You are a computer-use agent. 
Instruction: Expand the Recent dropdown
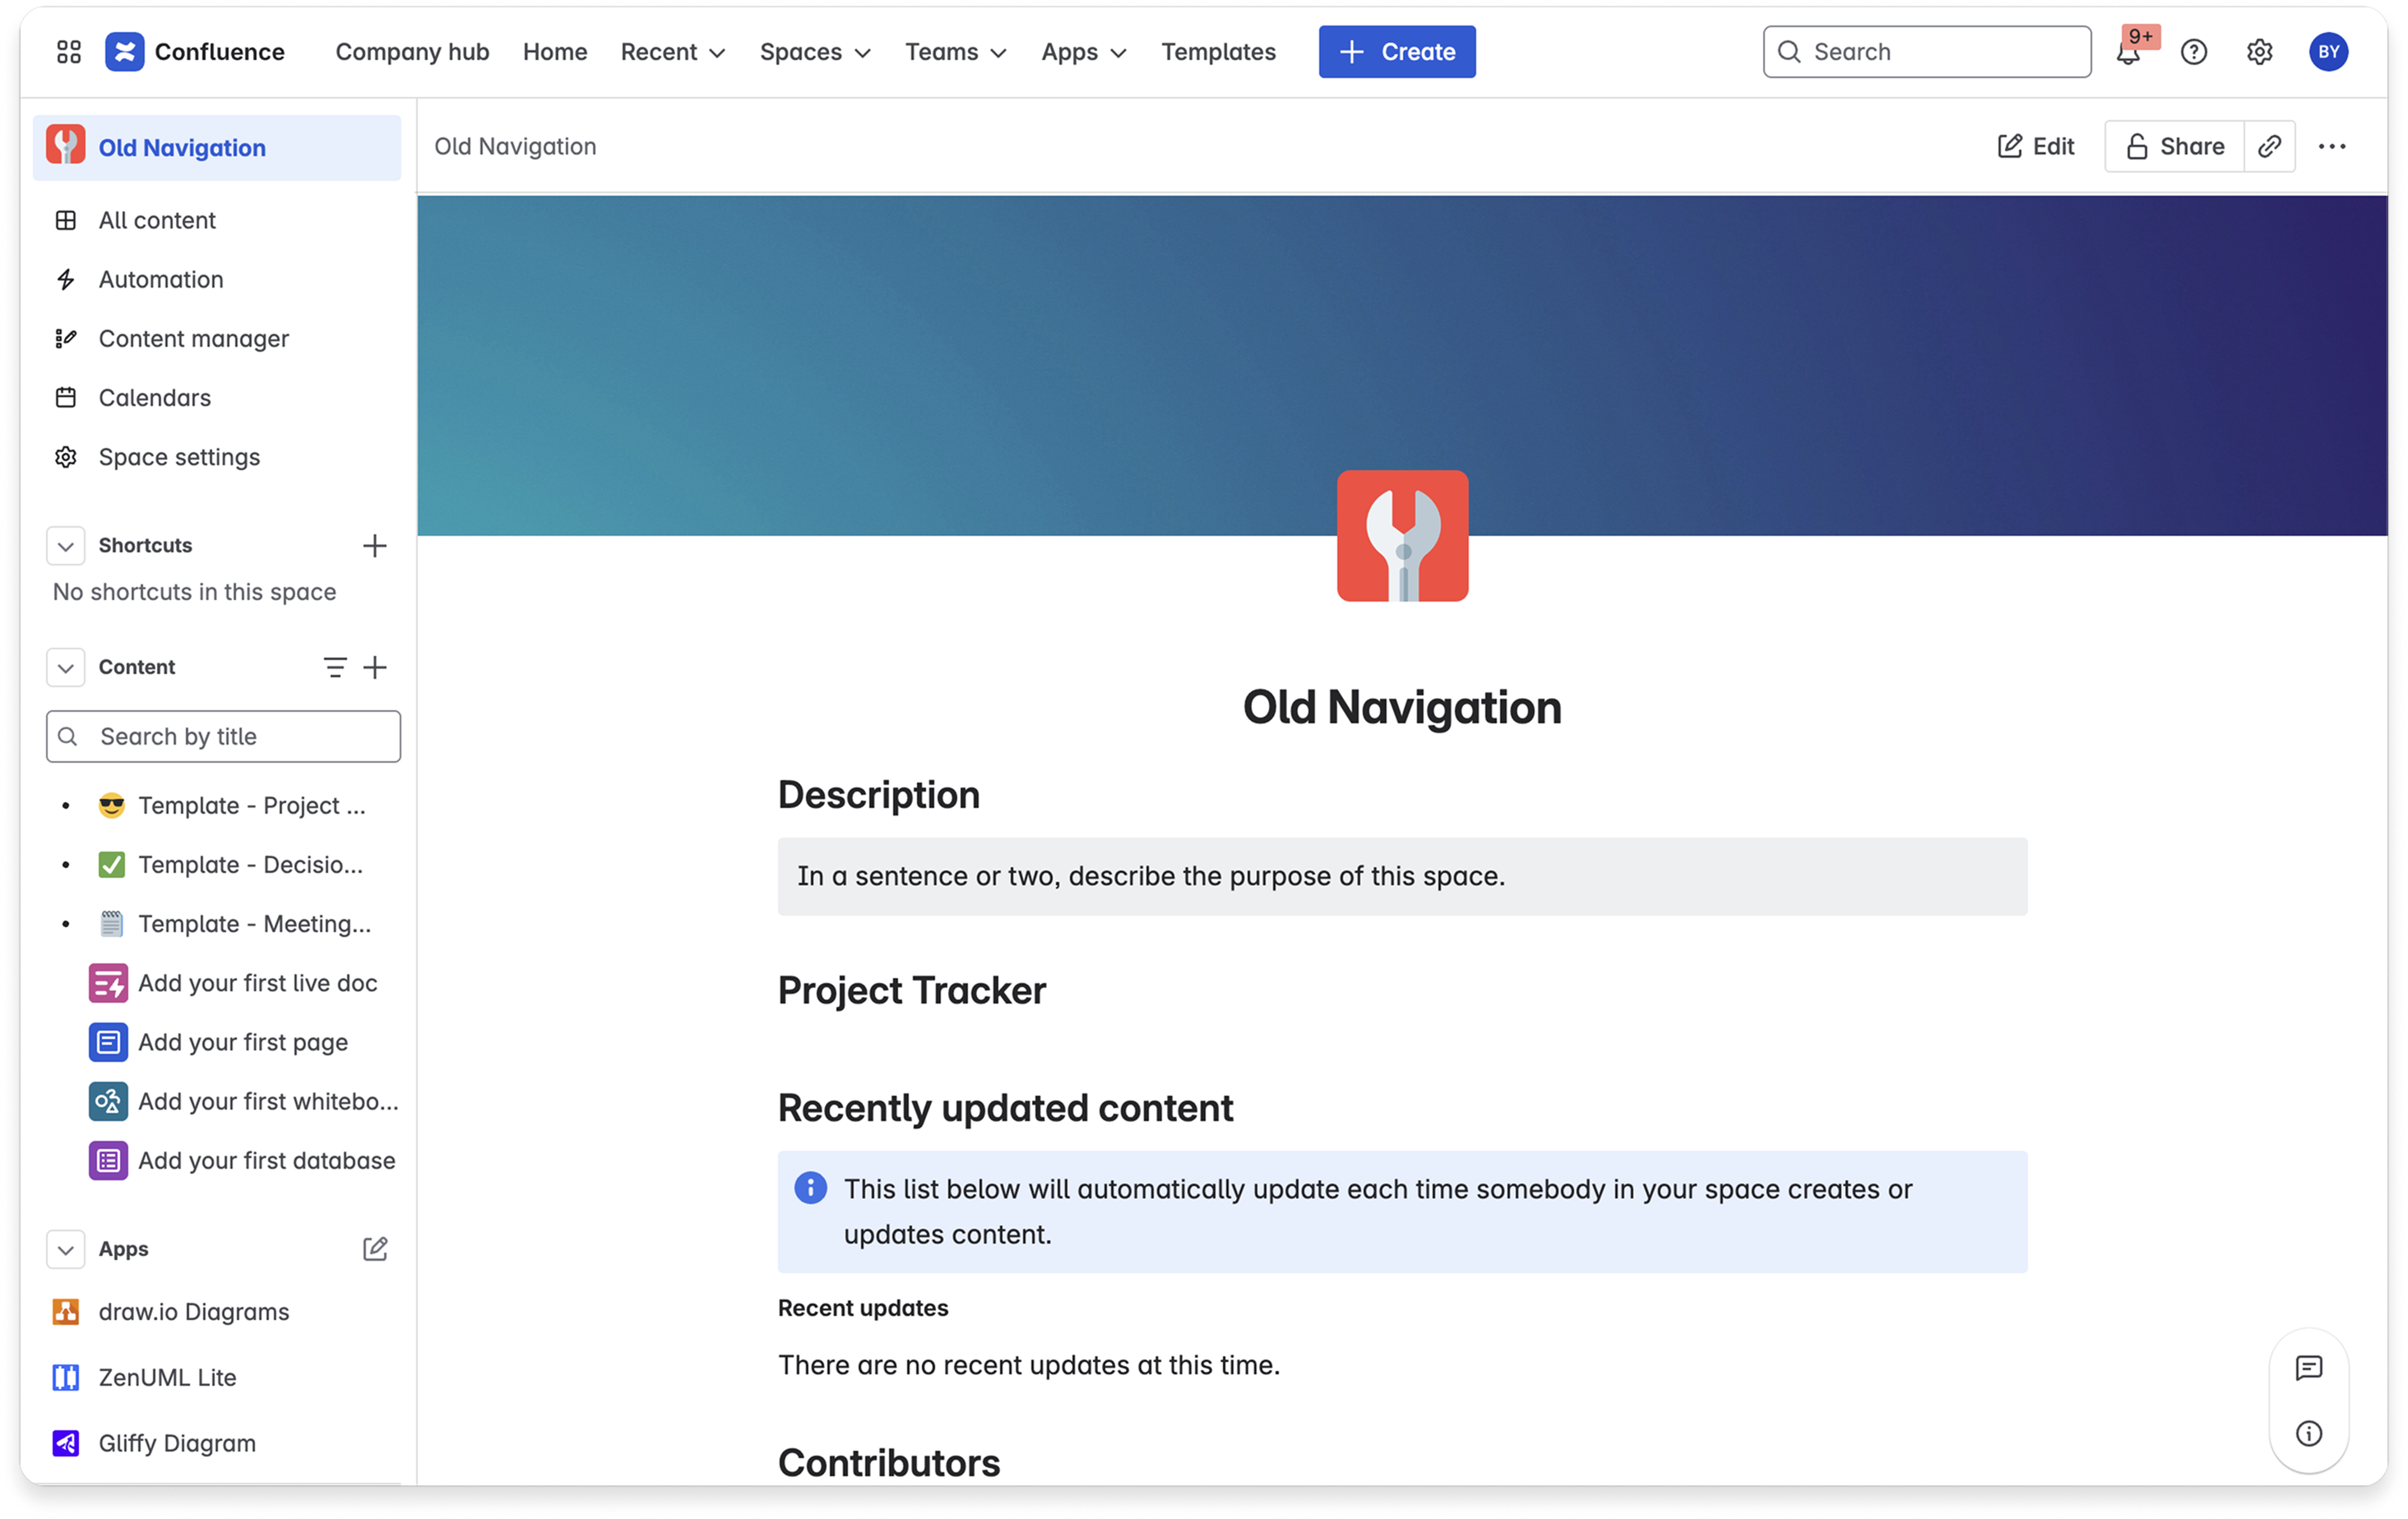click(x=672, y=52)
